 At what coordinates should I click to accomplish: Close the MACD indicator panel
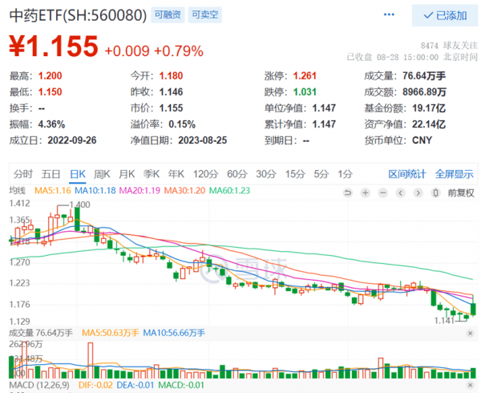point(470,385)
